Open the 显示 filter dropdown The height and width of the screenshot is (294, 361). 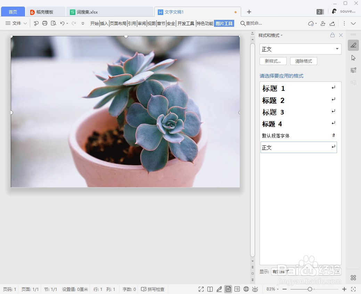306,272
